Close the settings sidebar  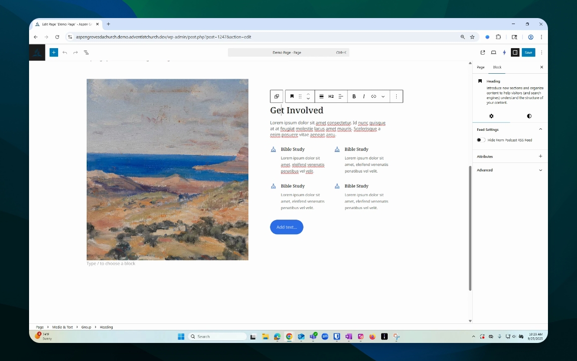click(x=541, y=67)
